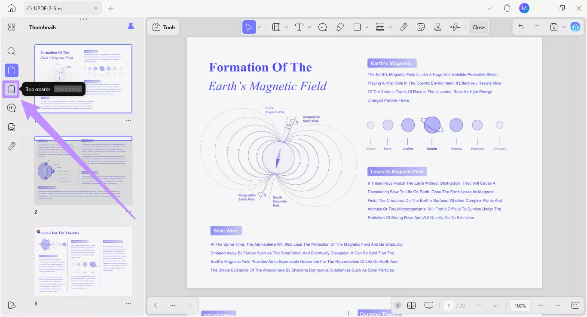
Task: Close the UPDF-2-files tab
Action: point(95,8)
